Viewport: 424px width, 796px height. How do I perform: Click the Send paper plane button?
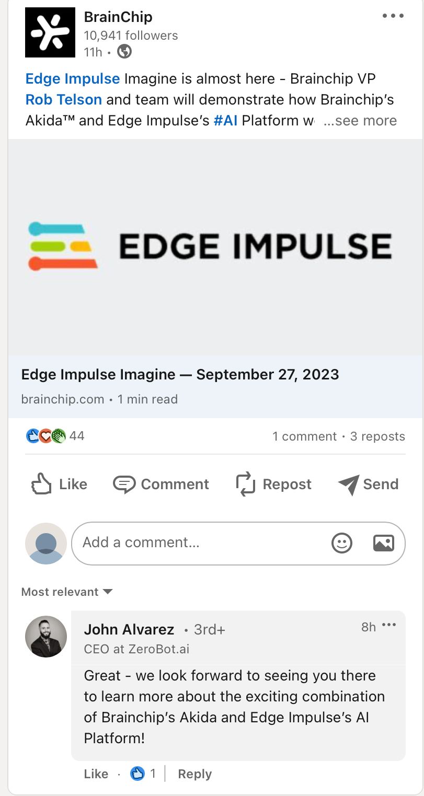[x=369, y=484]
